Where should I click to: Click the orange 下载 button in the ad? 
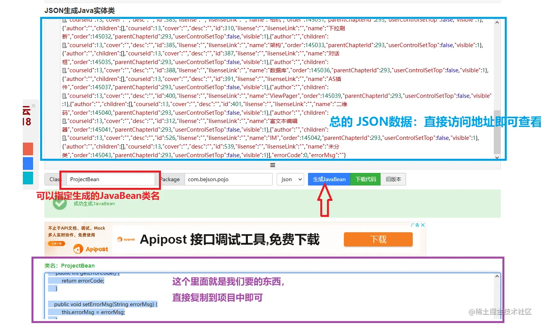(x=378, y=239)
